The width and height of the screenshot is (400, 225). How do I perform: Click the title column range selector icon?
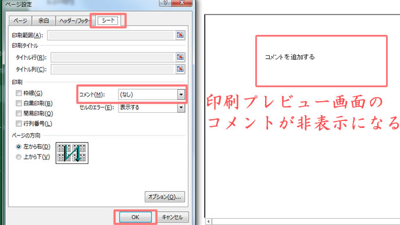point(180,69)
